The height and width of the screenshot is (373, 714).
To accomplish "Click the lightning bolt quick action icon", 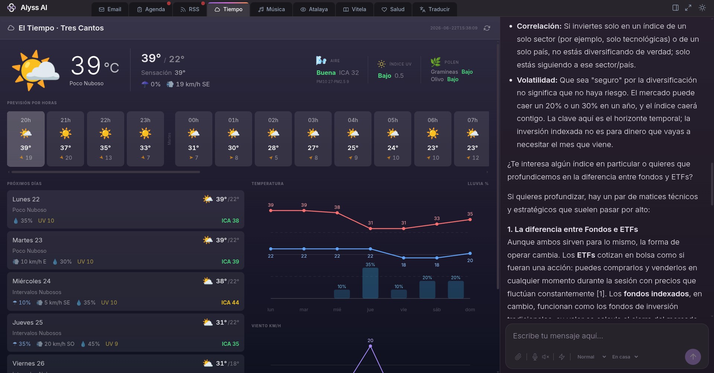I will (562, 357).
